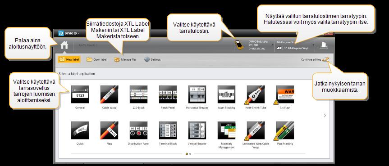This screenshot has width=389, height=166.
Task: Open the Settings gear option
Action: point(152,59)
